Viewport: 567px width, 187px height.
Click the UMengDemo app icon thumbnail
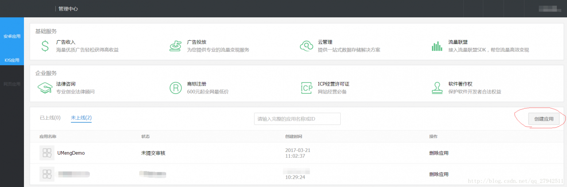coord(47,153)
